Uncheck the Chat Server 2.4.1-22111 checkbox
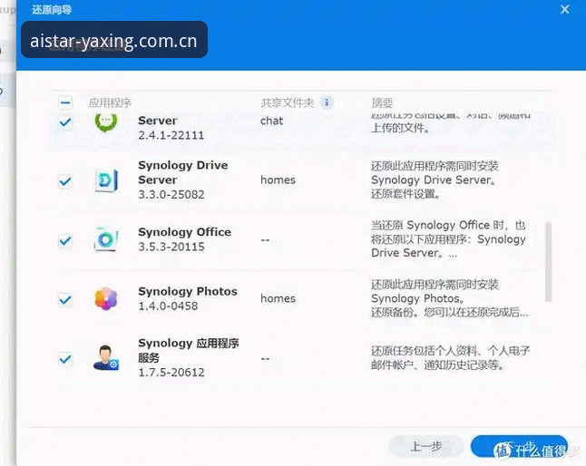 tap(65, 121)
